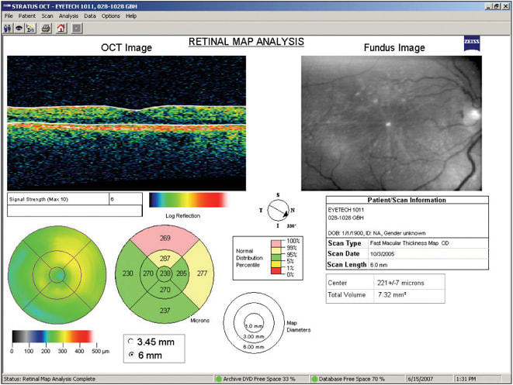Click the superior outer sector value 269
The width and height of the screenshot is (513, 385).
click(x=165, y=238)
